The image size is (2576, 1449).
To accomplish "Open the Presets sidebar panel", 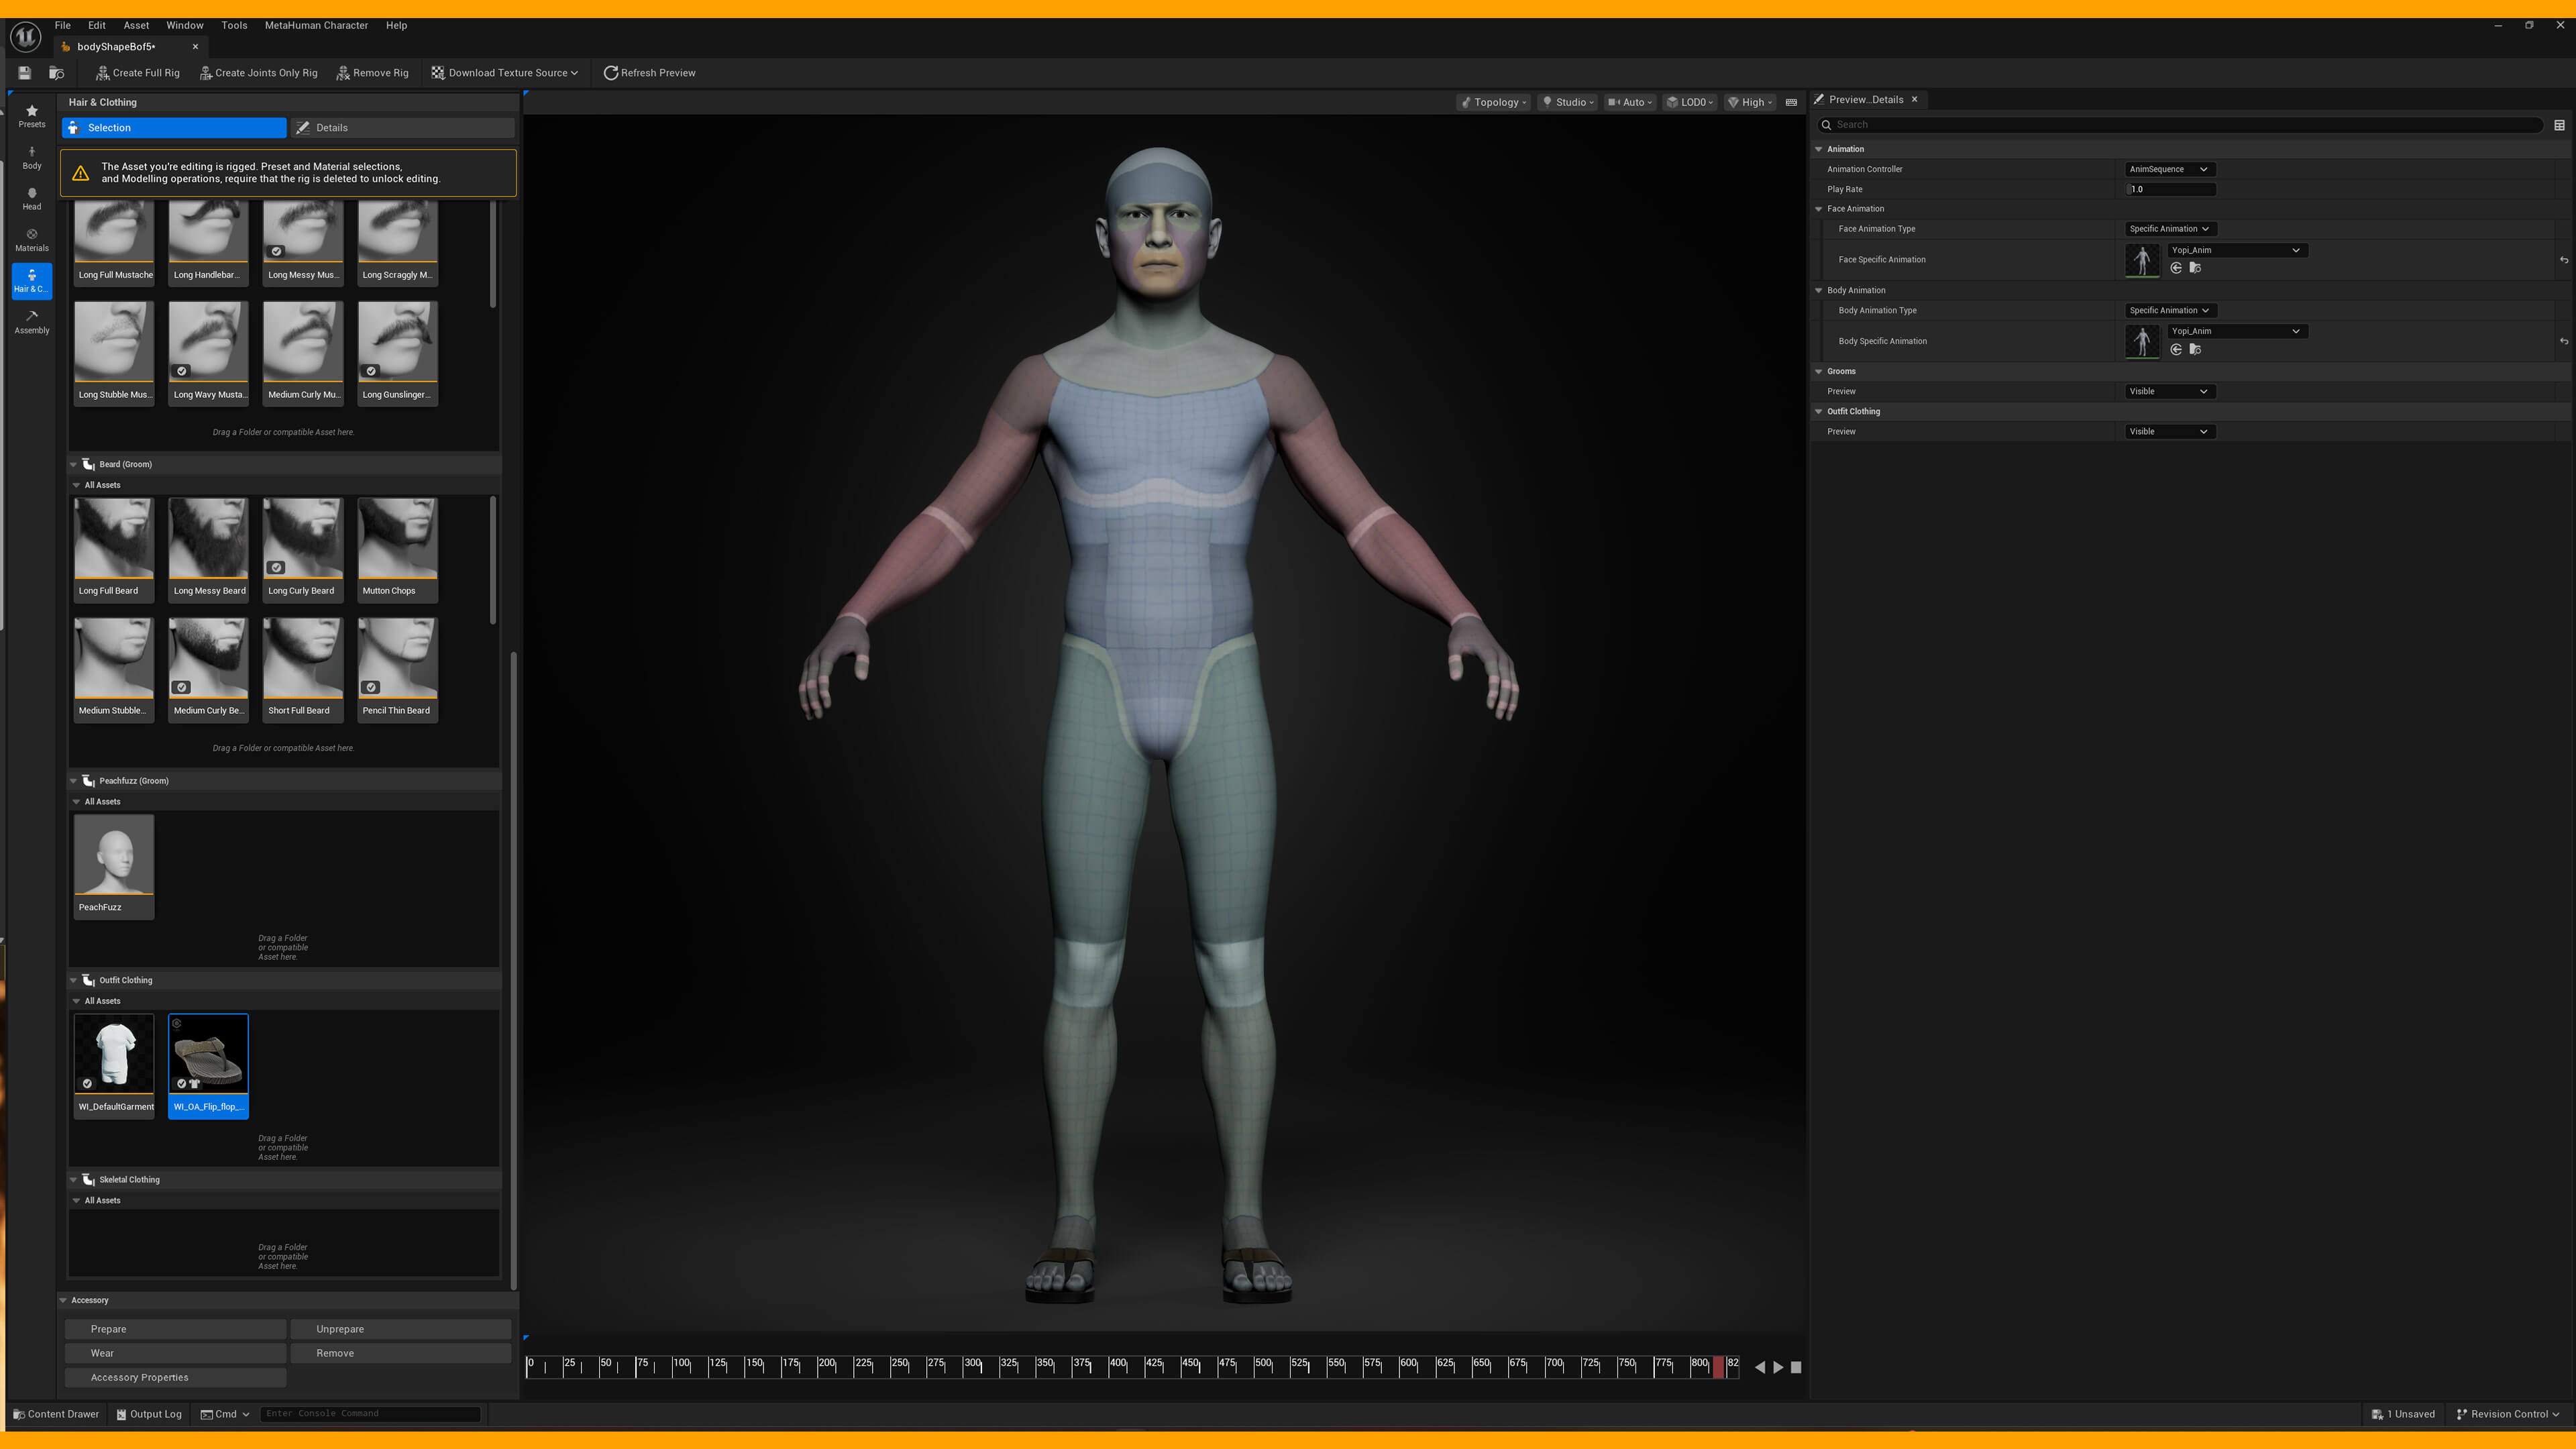I will (32, 116).
